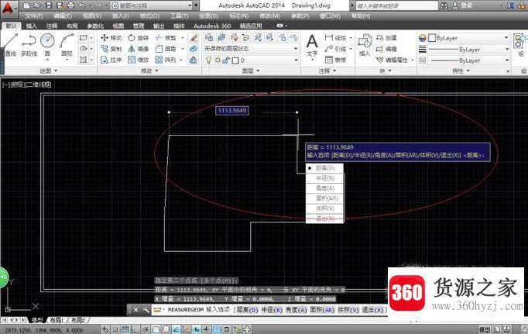This screenshot has height=334, width=528.
Task: Select the Line (直线) drawing tool
Action: pyautogui.click(x=10, y=44)
